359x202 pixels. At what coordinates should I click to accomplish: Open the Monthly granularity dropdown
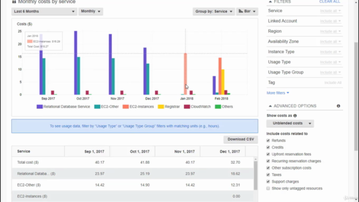click(91, 11)
